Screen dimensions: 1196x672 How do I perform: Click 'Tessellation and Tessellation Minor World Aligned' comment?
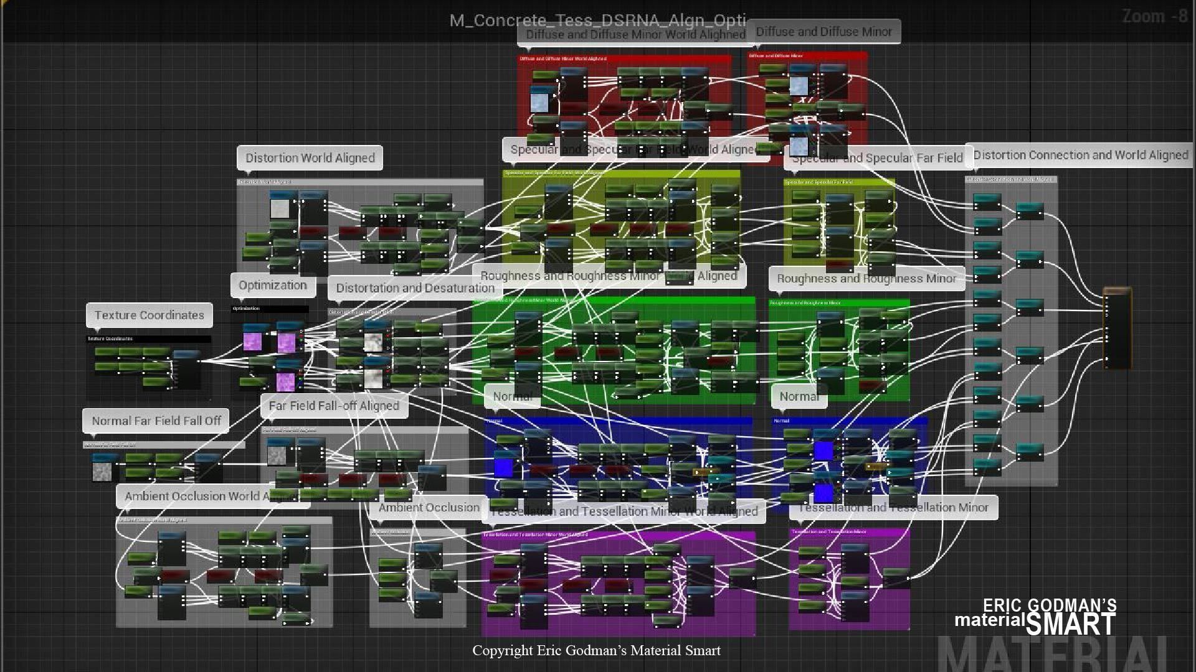[625, 511]
